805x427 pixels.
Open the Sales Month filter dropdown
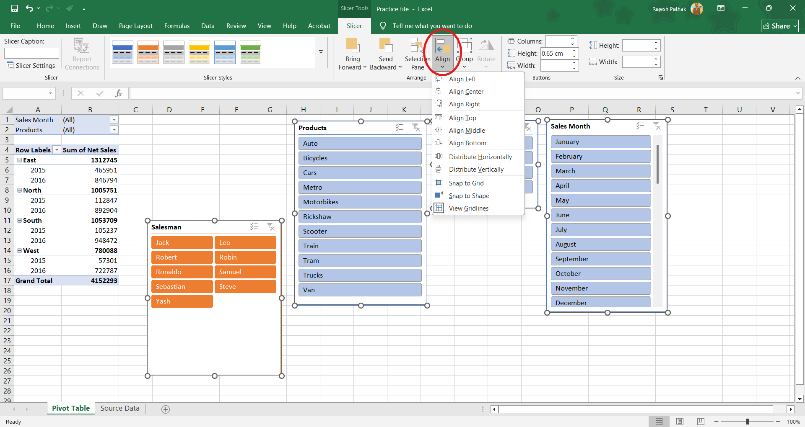click(114, 120)
